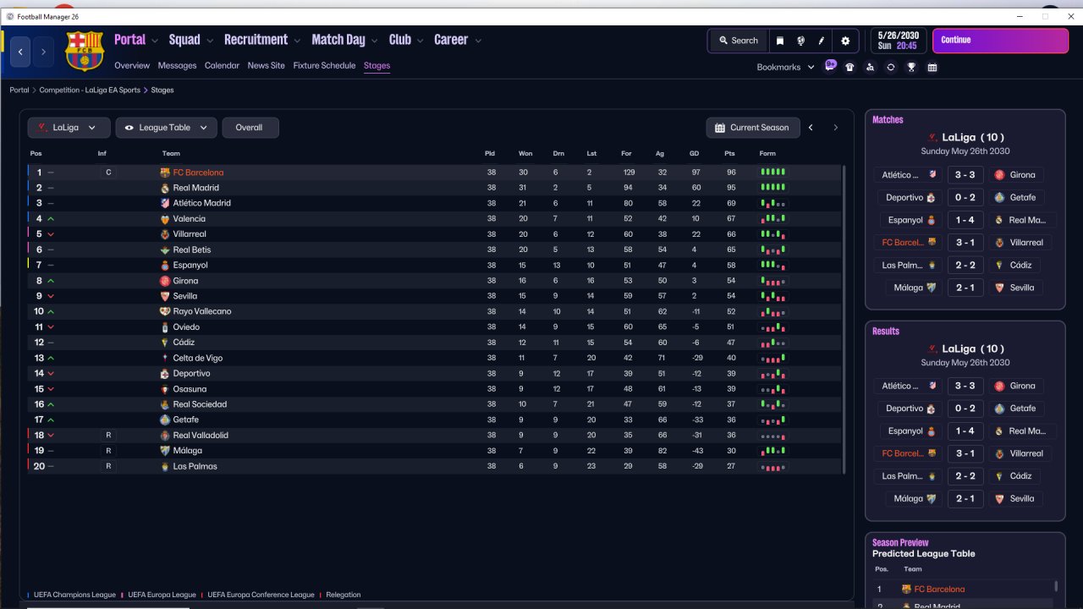Select the Stages tab
Viewport: 1083px width, 609px height.
coord(377,65)
